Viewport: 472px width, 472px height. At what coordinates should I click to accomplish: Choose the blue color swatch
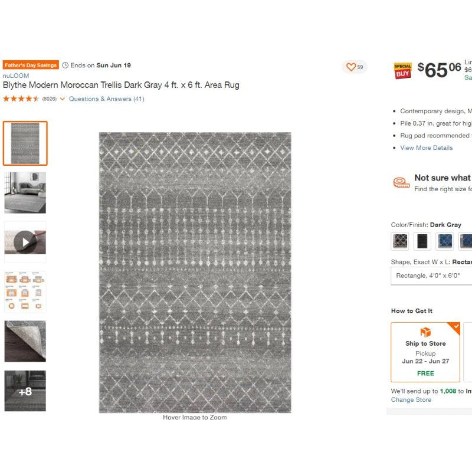click(x=445, y=241)
